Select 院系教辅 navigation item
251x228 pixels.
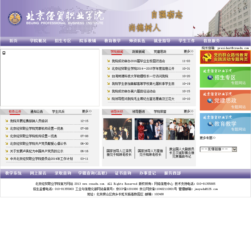[88, 41]
